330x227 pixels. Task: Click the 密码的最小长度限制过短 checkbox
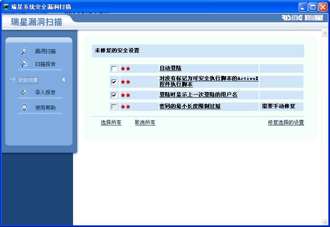tap(114, 107)
